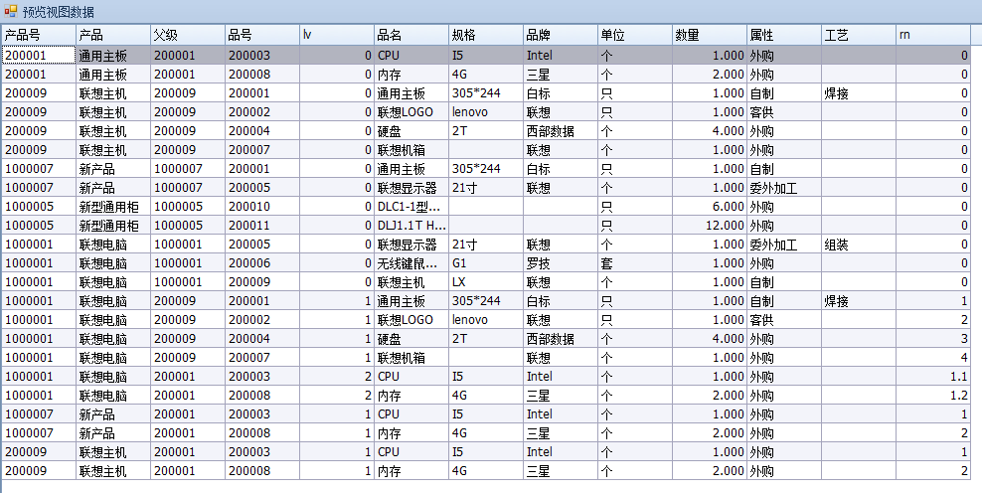Click the 产品 column header
The width and height of the screenshot is (982, 493).
(113, 35)
